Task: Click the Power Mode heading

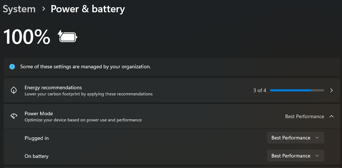Action: (x=39, y=113)
